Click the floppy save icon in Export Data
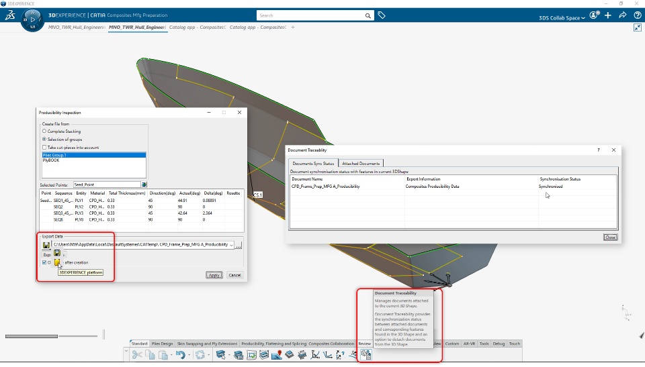The width and height of the screenshot is (645, 367). click(x=46, y=246)
